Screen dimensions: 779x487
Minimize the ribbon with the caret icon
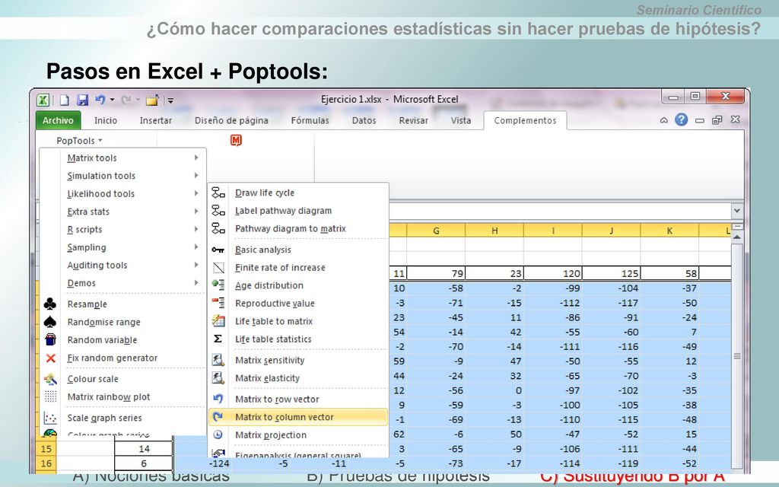[663, 120]
